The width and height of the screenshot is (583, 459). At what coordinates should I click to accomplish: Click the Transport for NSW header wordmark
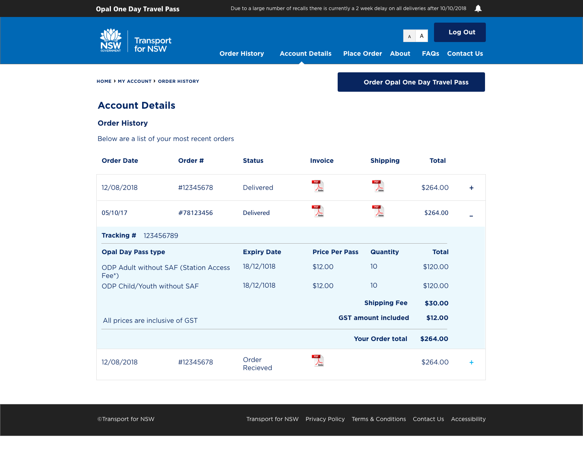click(x=153, y=45)
